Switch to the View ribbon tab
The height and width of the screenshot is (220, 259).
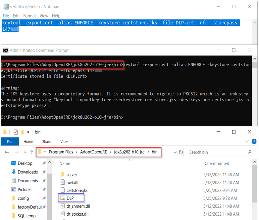pos(64,142)
